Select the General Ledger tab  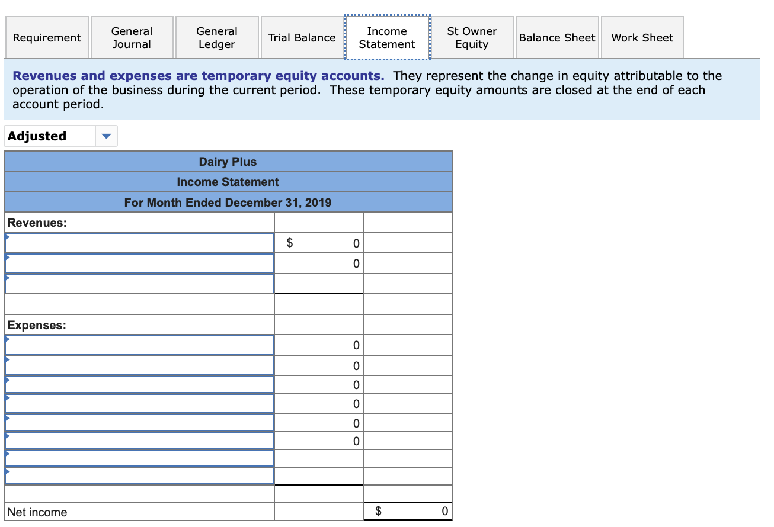point(217,37)
